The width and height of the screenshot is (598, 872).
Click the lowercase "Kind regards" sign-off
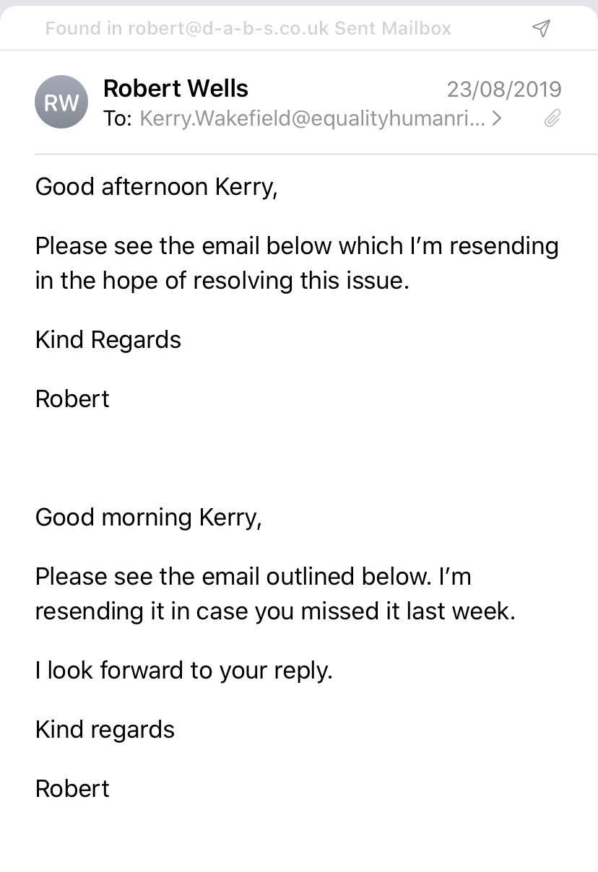point(105,730)
